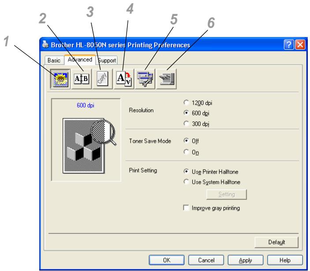Viewport: 310px width, 271px height.
Task: Click the Print Setting label
Action: pos(143,170)
